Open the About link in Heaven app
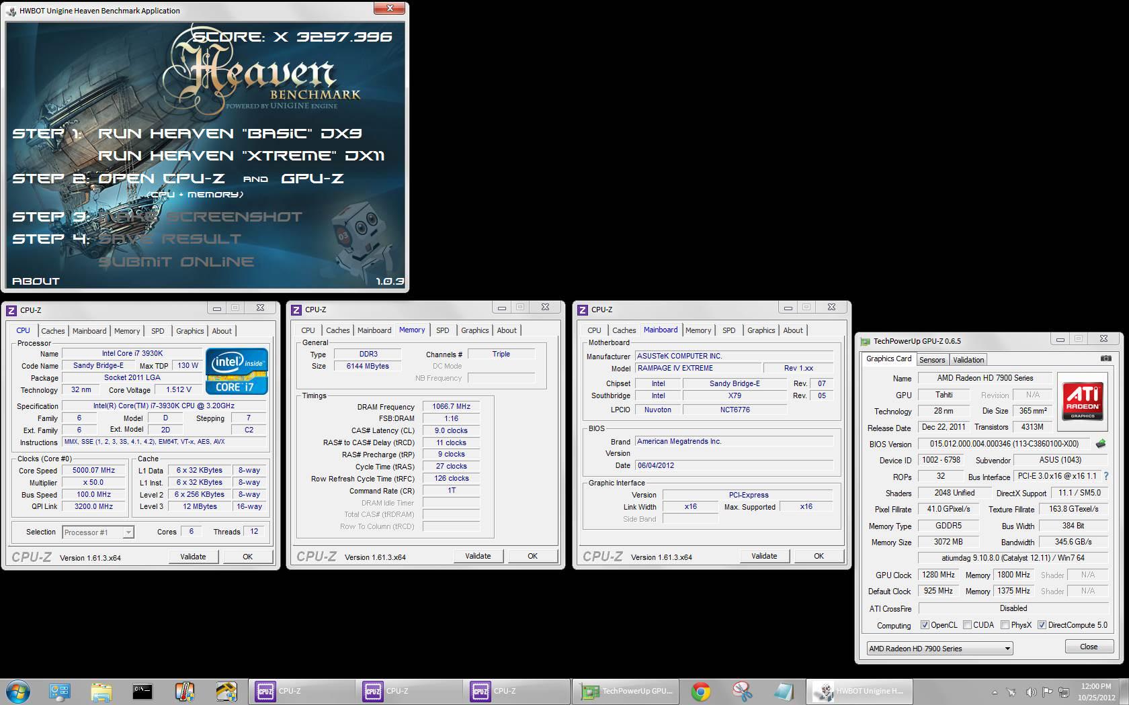This screenshot has width=1129, height=705. click(x=36, y=281)
